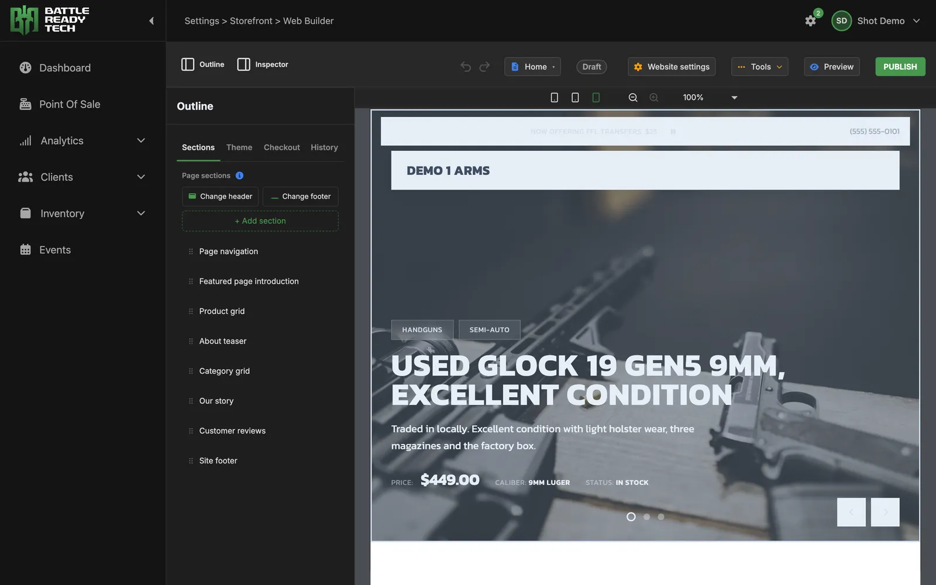Image resolution: width=936 pixels, height=585 pixels.
Task: Open the settings gear with notification badge
Action: click(810, 20)
